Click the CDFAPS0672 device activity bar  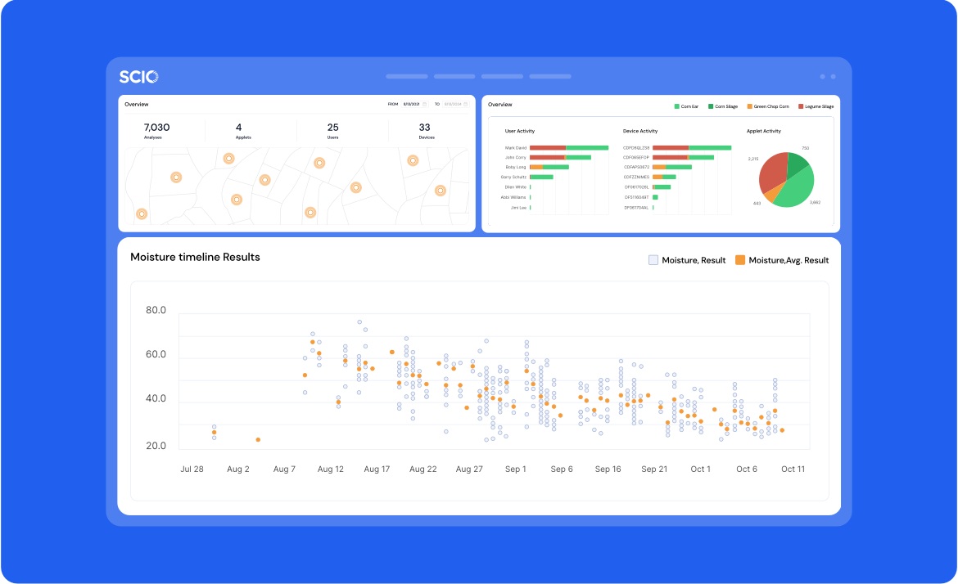tap(672, 167)
